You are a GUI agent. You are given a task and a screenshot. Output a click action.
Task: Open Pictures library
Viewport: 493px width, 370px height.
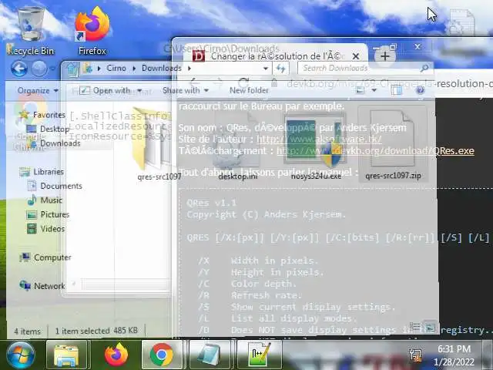tap(48, 214)
